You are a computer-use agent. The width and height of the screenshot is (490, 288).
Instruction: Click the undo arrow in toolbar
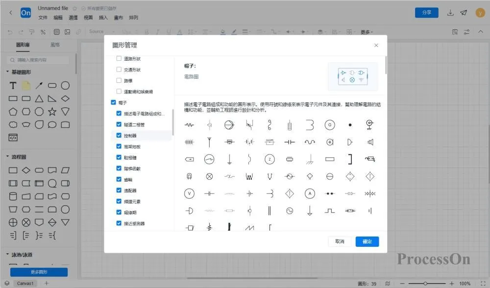click(x=10, y=32)
